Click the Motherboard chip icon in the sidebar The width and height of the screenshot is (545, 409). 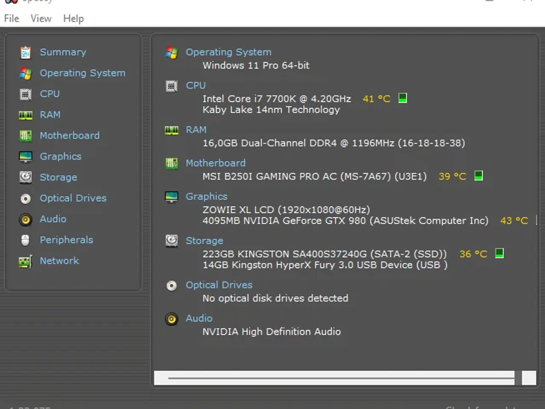(26, 135)
